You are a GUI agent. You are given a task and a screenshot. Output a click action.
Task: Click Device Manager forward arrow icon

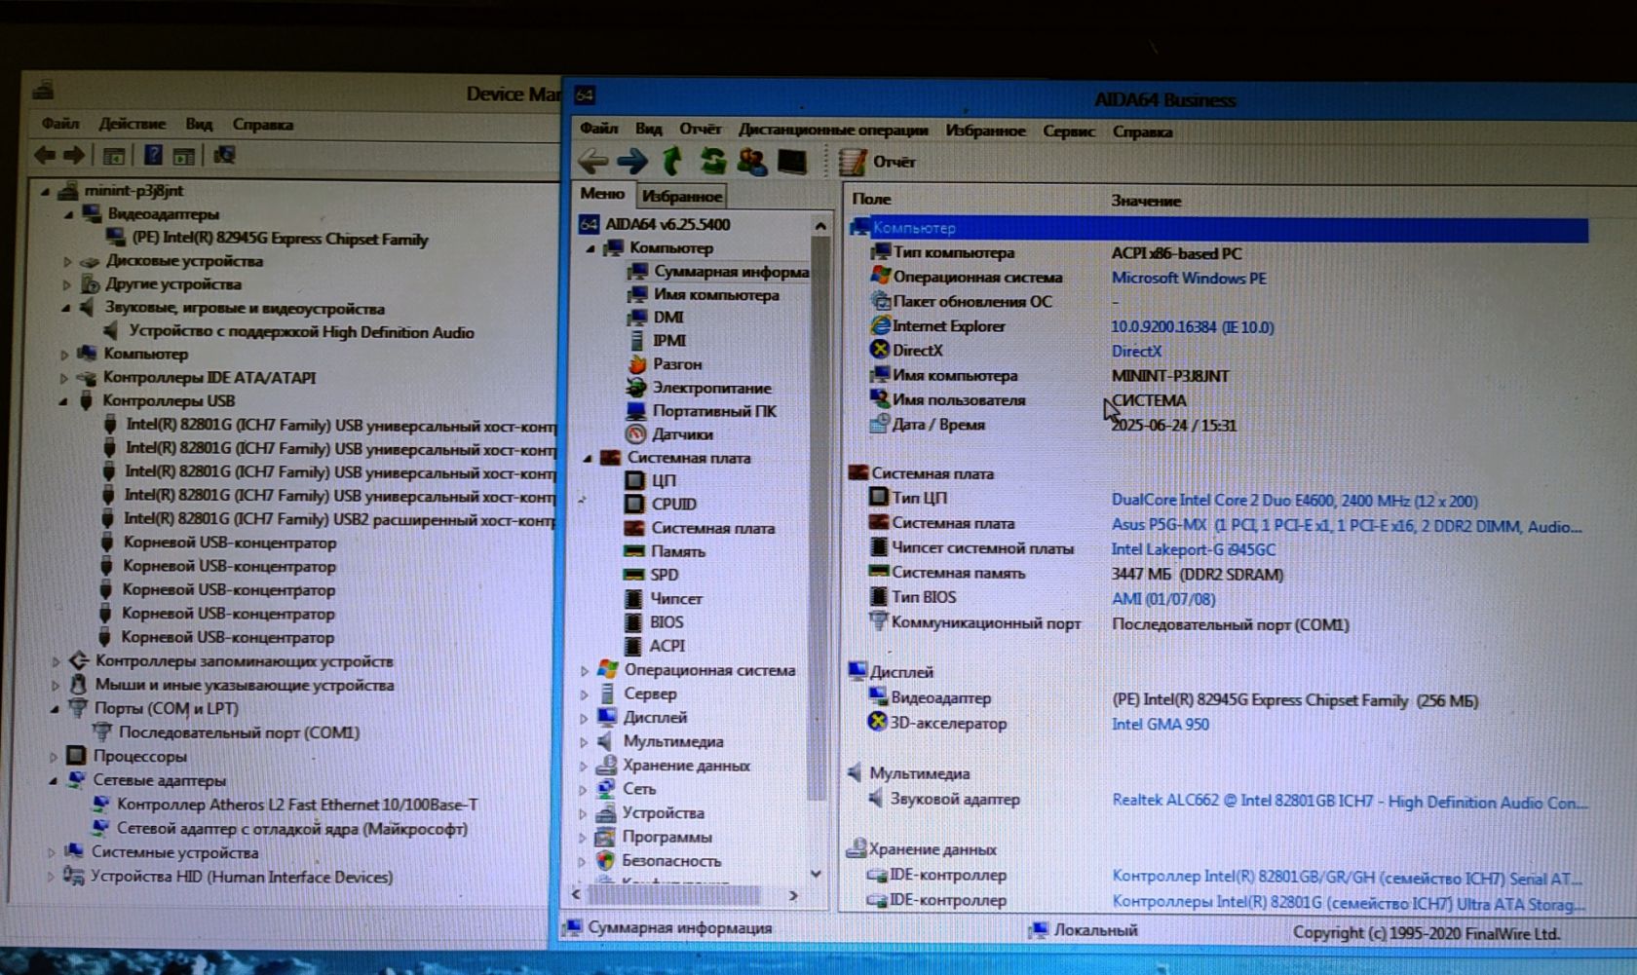(x=74, y=155)
